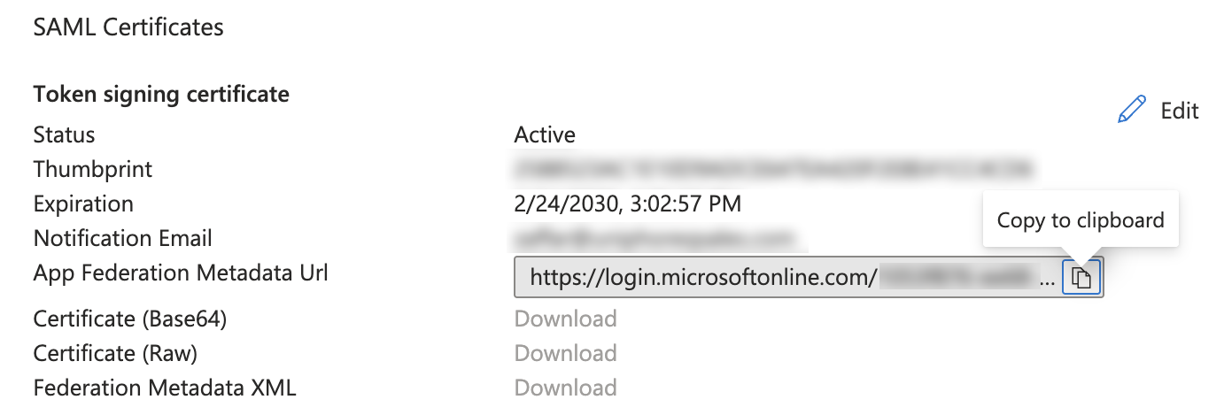The image size is (1224, 415).
Task: Click the Thumbprint label
Action: point(93,169)
